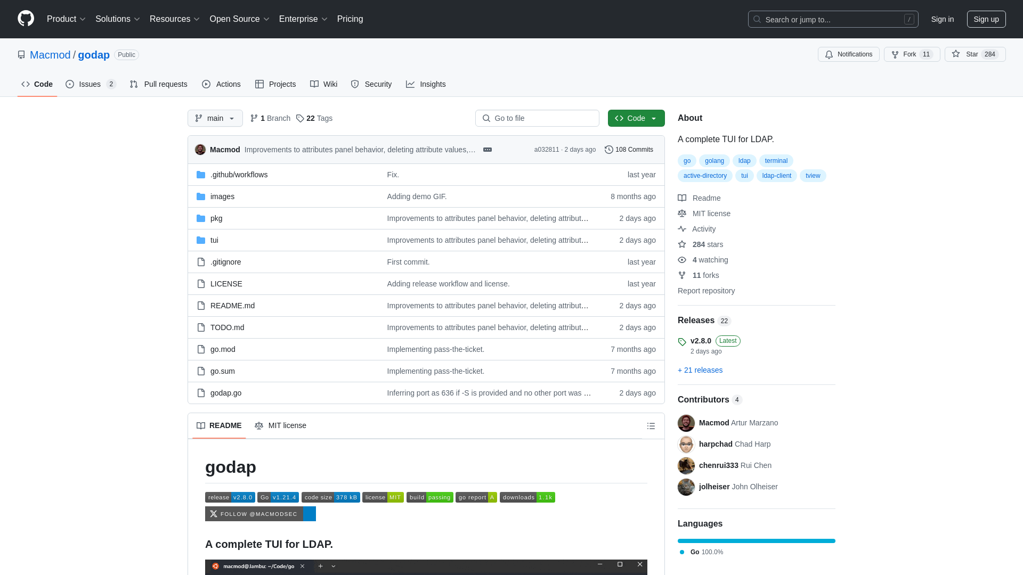Click the LICENSE file icon

coord(201,284)
